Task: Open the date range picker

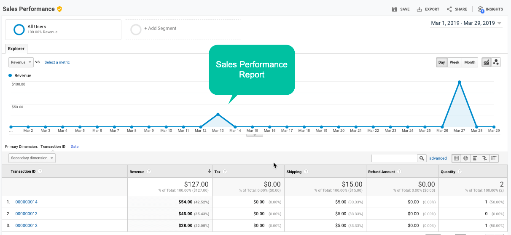Action: pyautogui.click(x=466, y=23)
